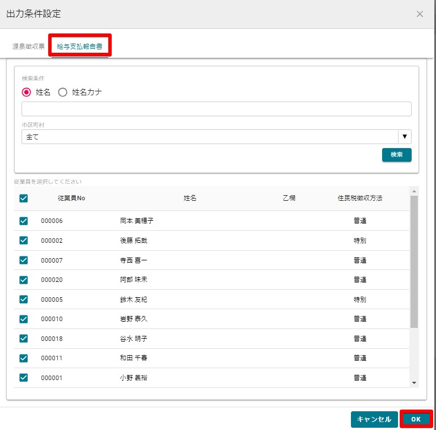The height and width of the screenshot is (430, 436).
Task: Expand the 市区町村 list via arrow
Action: click(x=405, y=137)
